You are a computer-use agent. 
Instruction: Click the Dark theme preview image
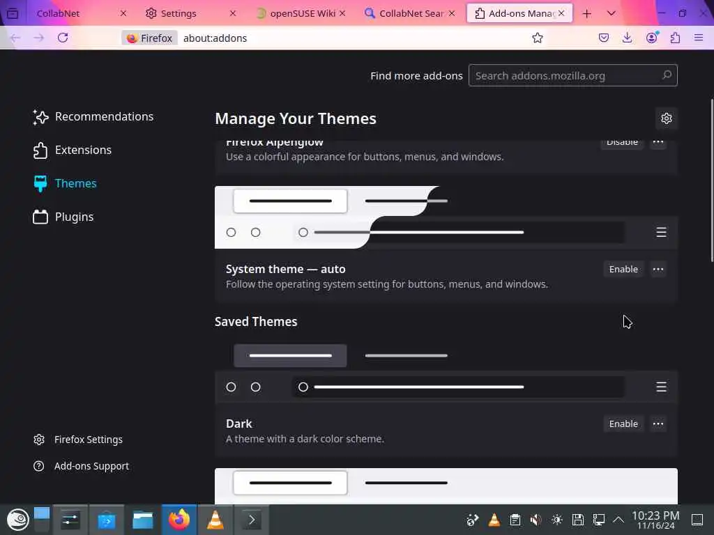446,372
